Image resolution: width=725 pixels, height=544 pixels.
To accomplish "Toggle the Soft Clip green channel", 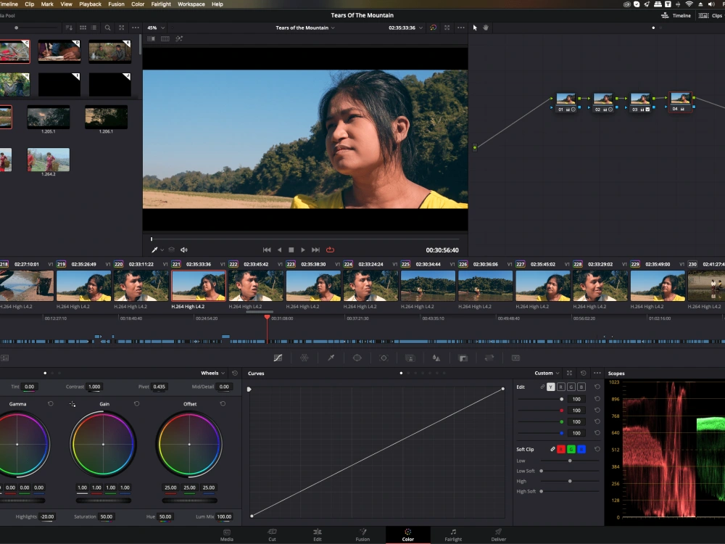I will coord(571,449).
